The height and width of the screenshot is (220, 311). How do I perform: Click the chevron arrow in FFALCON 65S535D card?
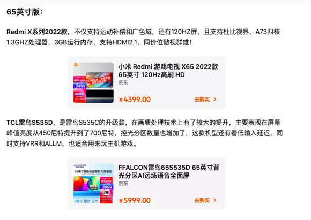pos(215,200)
